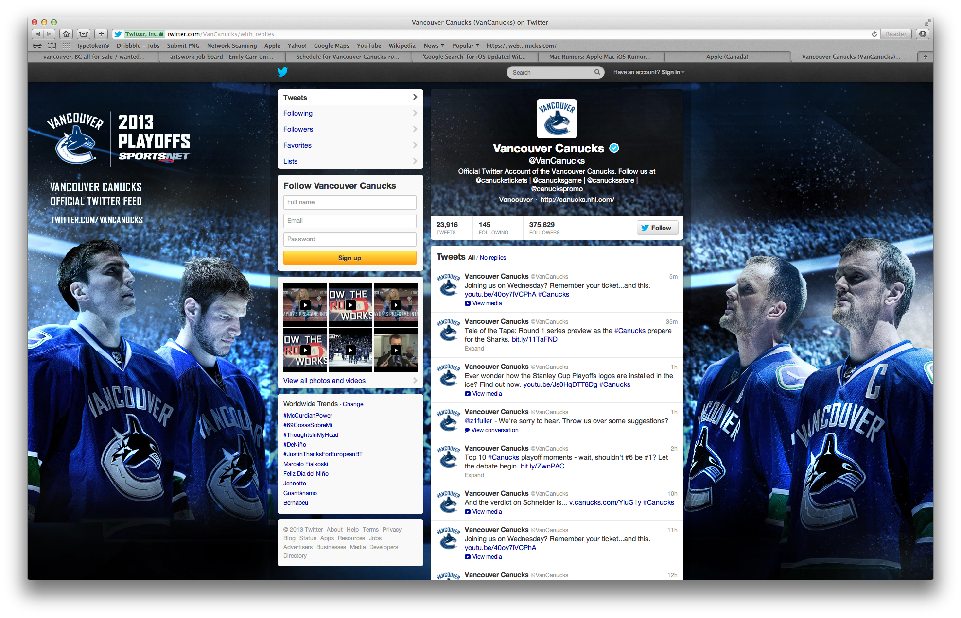Reload the page with the refresh icon
Screen dimensions: 961x618
pyautogui.click(x=874, y=34)
